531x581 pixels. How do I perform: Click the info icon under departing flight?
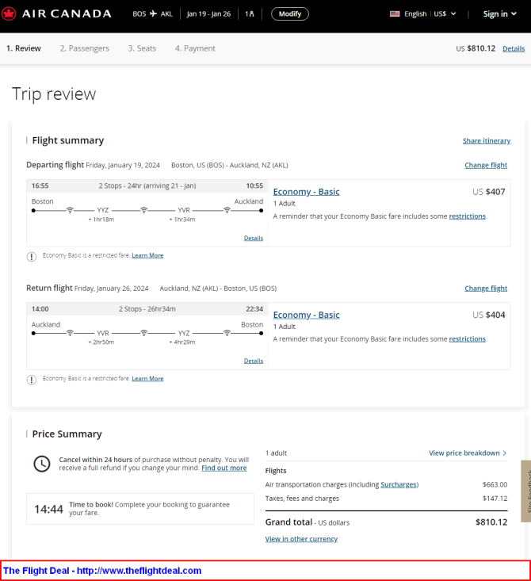32,256
